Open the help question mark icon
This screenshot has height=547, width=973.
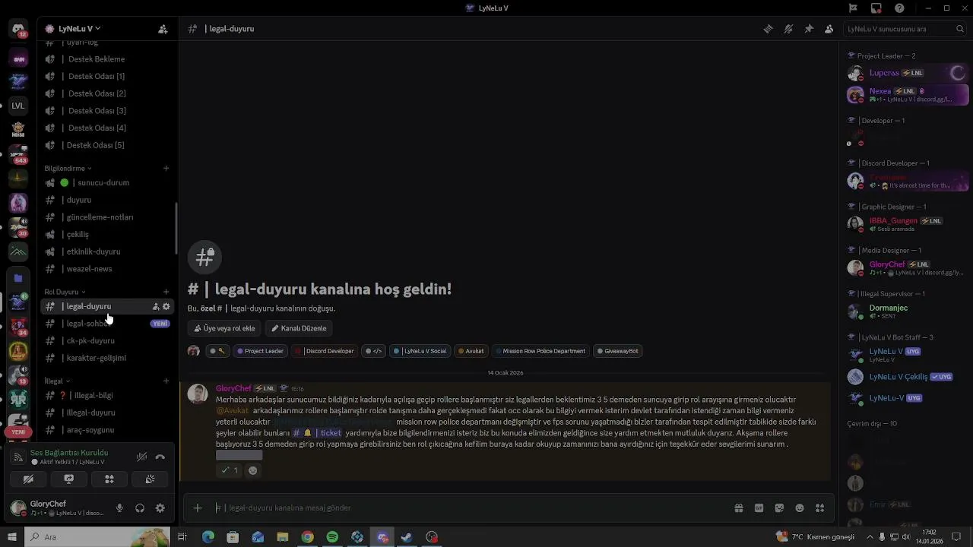point(900,8)
